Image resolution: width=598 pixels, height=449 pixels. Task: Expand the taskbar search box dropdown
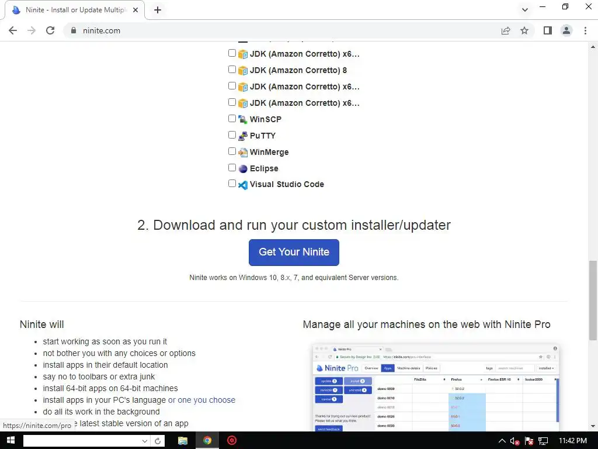pyautogui.click(x=145, y=441)
